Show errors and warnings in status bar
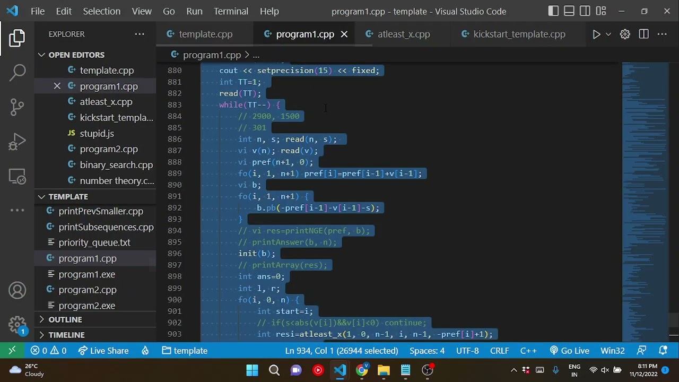 [48, 351]
